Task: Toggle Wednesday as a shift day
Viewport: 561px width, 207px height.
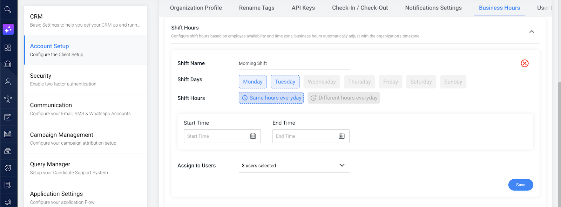Action: pos(322,82)
